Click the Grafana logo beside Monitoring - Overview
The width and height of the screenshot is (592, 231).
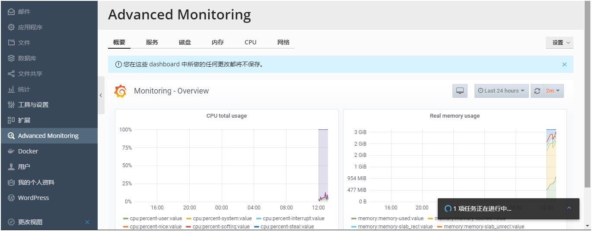pyautogui.click(x=120, y=91)
